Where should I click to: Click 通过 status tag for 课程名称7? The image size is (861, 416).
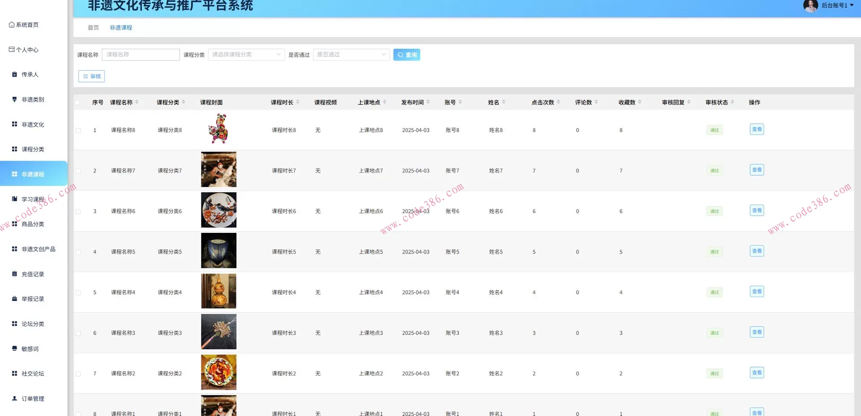(x=714, y=171)
